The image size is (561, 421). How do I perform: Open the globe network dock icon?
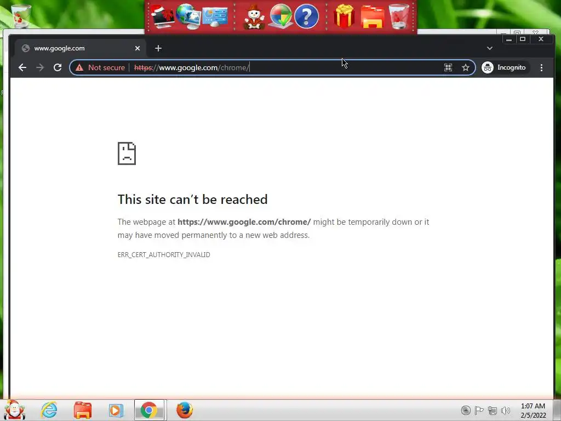point(188,16)
